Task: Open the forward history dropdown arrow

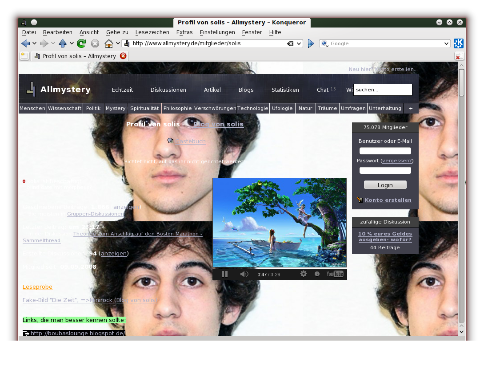Action: [53, 43]
